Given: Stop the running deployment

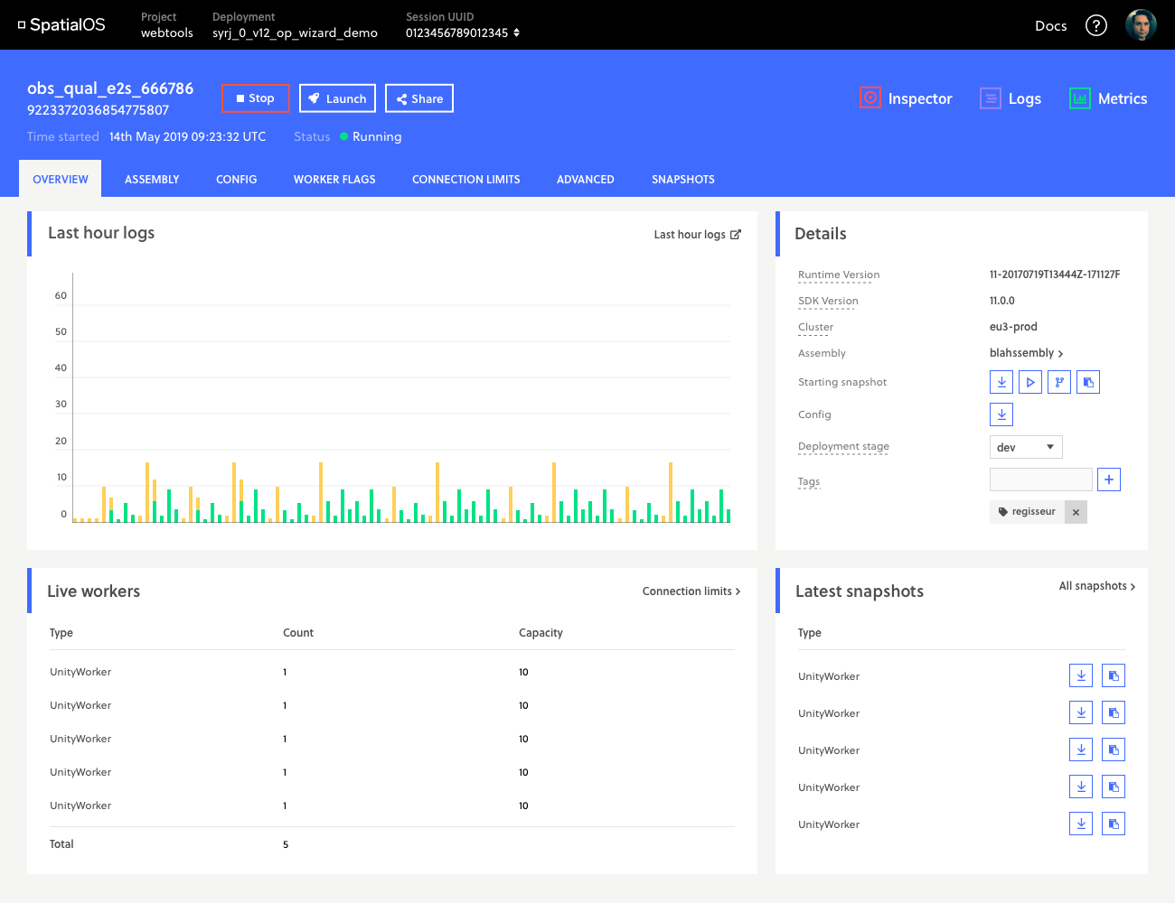Looking at the screenshot, I should [256, 98].
